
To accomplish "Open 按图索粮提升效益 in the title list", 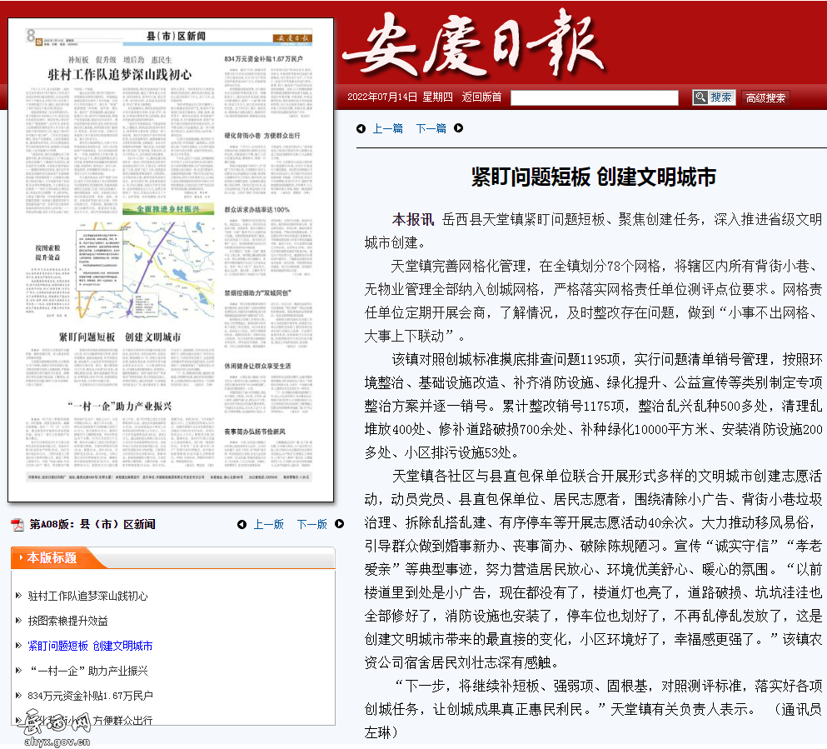I will 67,621.
